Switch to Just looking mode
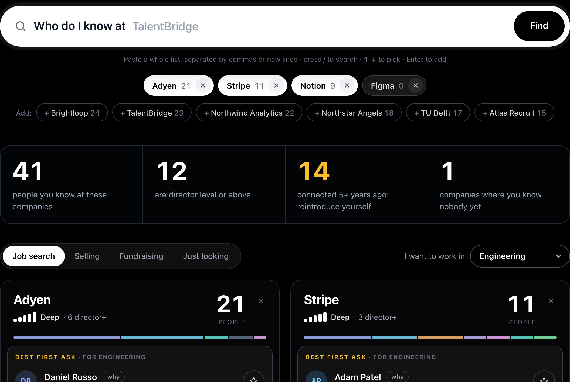This screenshot has height=382, width=570. (206, 256)
